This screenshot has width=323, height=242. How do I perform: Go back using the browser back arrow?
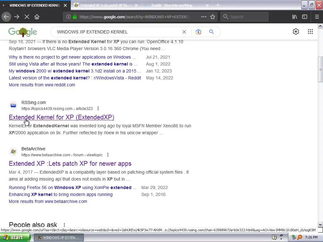click(x=6, y=17)
